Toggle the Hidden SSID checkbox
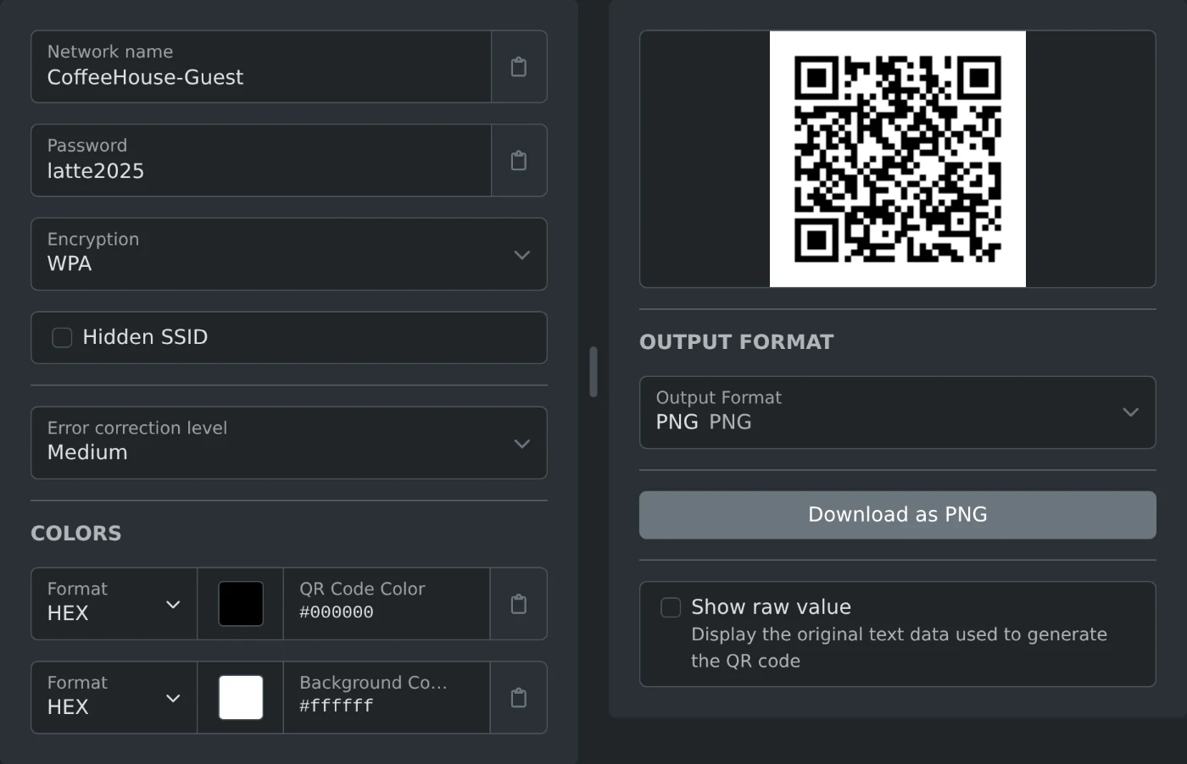 click(x=62, y=338)
